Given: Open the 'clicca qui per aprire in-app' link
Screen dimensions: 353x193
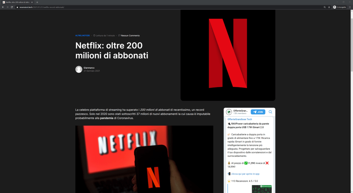Looking at the screenshot, I should click(x=245, y=174).
